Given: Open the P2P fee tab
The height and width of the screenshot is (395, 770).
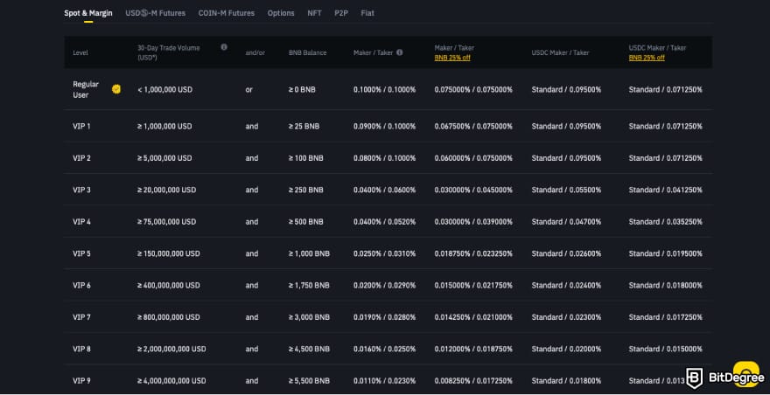Looking at the screenshot, I should [341, 13].
